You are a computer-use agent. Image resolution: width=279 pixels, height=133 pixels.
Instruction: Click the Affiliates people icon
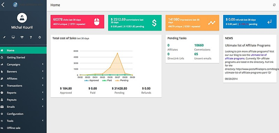point(2,78)
